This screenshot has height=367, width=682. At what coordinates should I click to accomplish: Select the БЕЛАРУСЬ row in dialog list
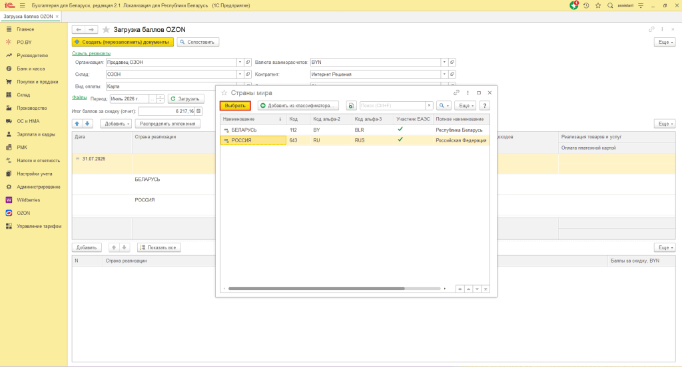pos(355,130)
